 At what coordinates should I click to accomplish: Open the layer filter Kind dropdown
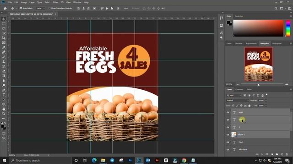pyautogui.click(x=234, y=95)
